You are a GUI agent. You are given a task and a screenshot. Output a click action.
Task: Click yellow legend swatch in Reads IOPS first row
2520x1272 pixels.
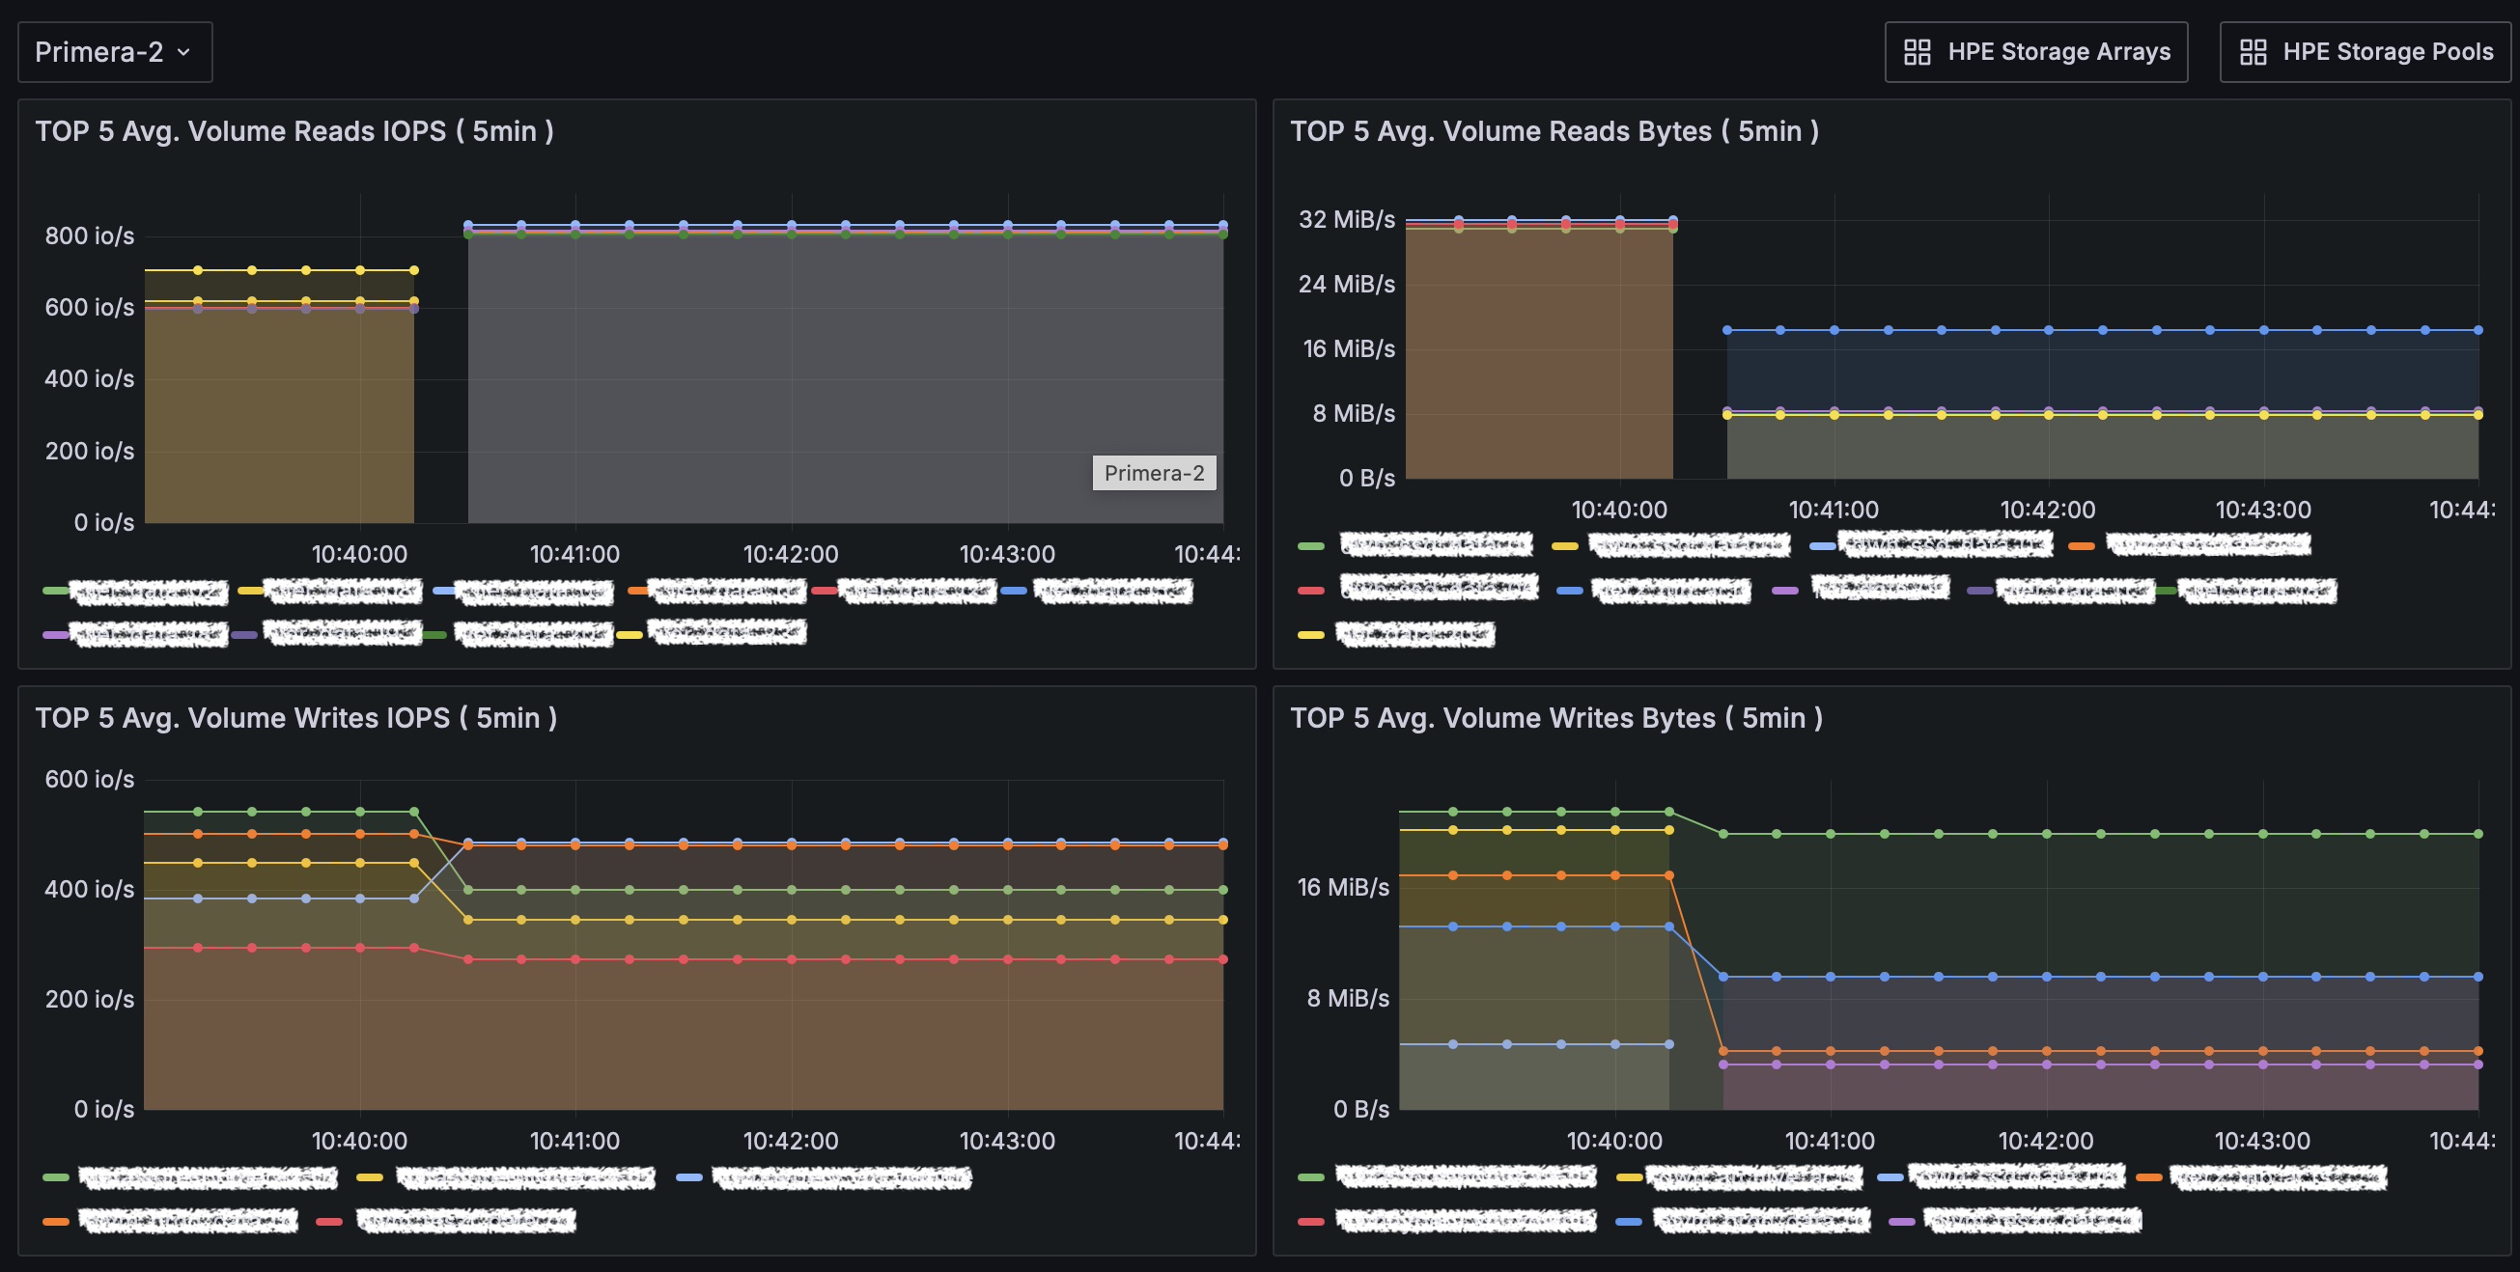click(250, 591)
